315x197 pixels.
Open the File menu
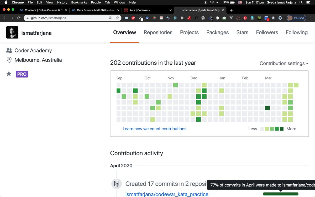[x=30, y=2]
